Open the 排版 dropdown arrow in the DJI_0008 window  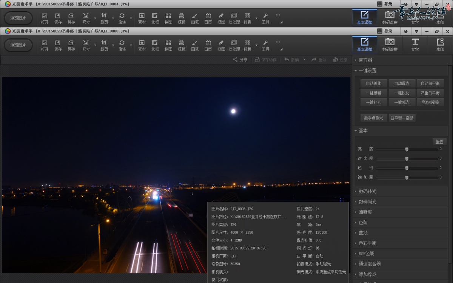pos(256,45)
